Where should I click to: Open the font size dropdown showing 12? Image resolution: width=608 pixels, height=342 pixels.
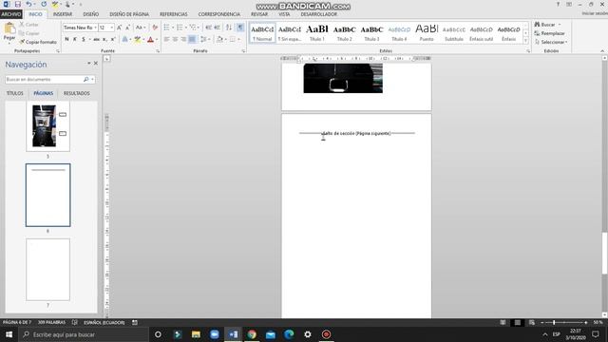point(112,28)
